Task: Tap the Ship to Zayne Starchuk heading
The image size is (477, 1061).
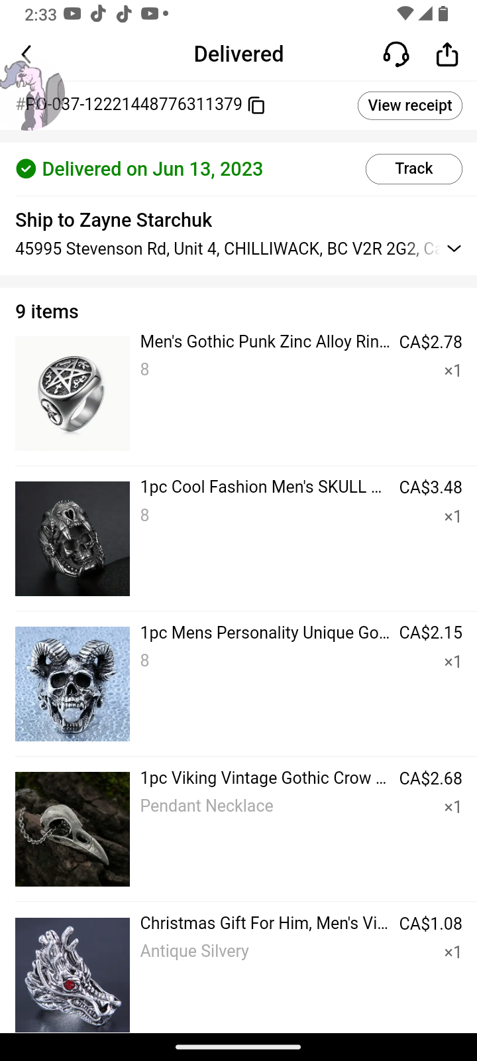Action: pos(113,220)
